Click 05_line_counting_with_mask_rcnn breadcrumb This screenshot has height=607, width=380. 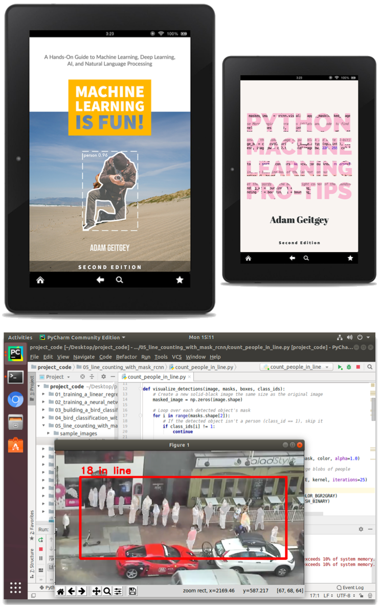tap(120, 367)
